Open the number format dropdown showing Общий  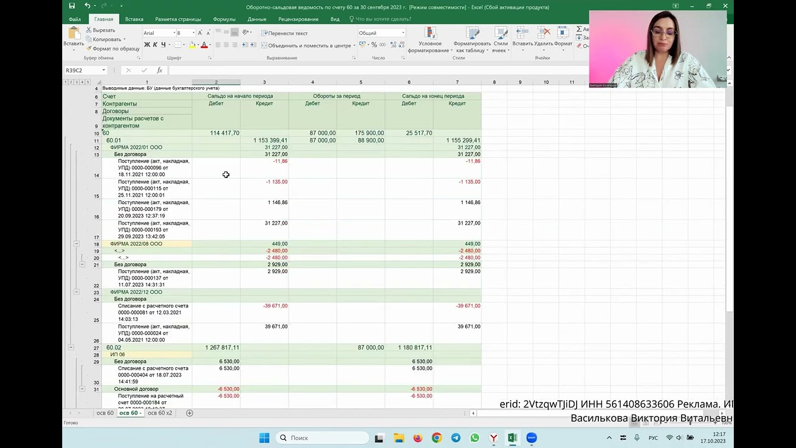point(382,33)
